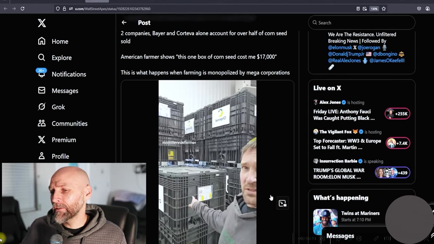Click the Insurrection Barbie speaker avatar

coord(316,161)
